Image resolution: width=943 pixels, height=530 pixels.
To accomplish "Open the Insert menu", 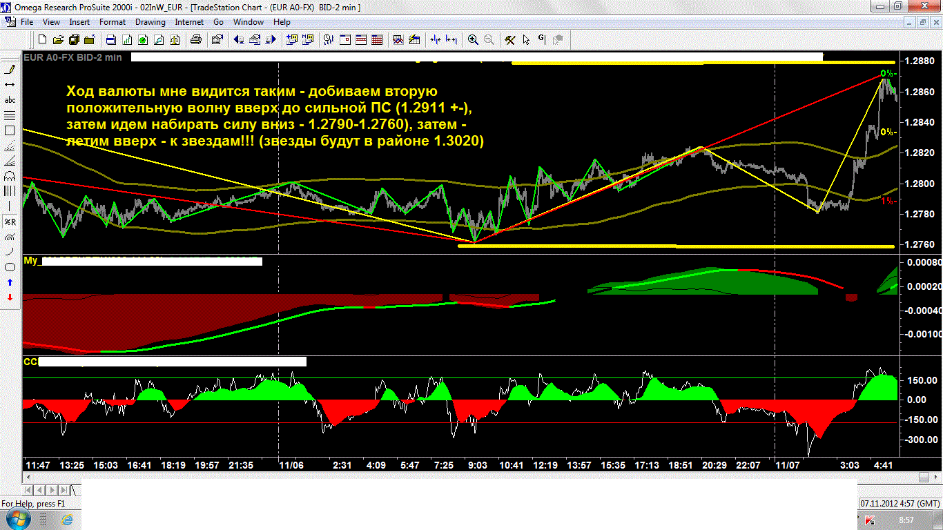I will pos(79,22).
